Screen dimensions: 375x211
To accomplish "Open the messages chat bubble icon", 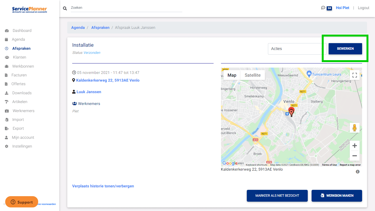I will click(323, 8).
